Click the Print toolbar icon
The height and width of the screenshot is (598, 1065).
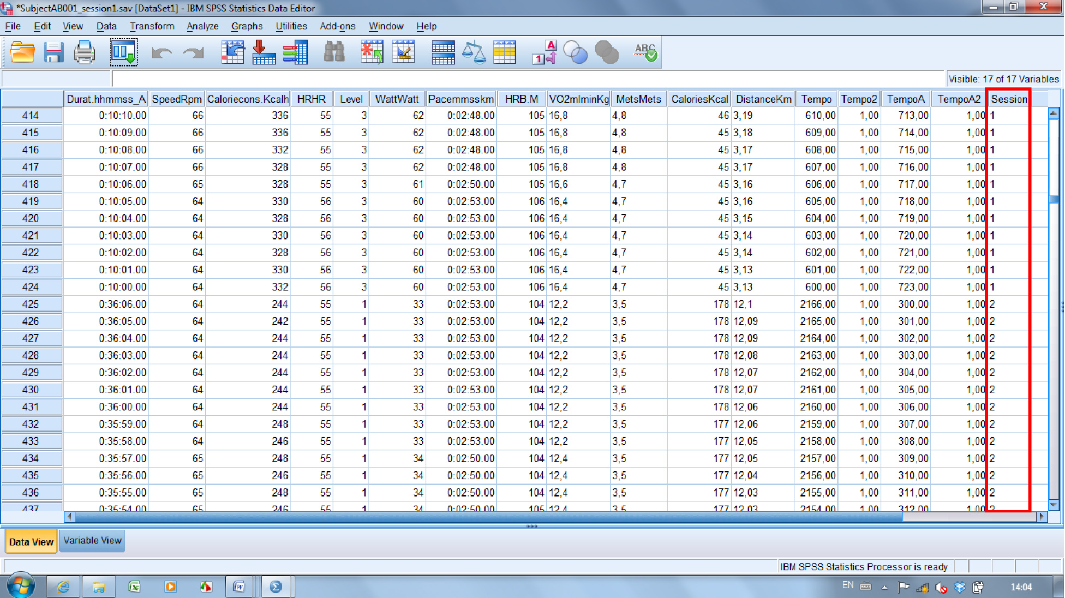click(x=84, y=53)
